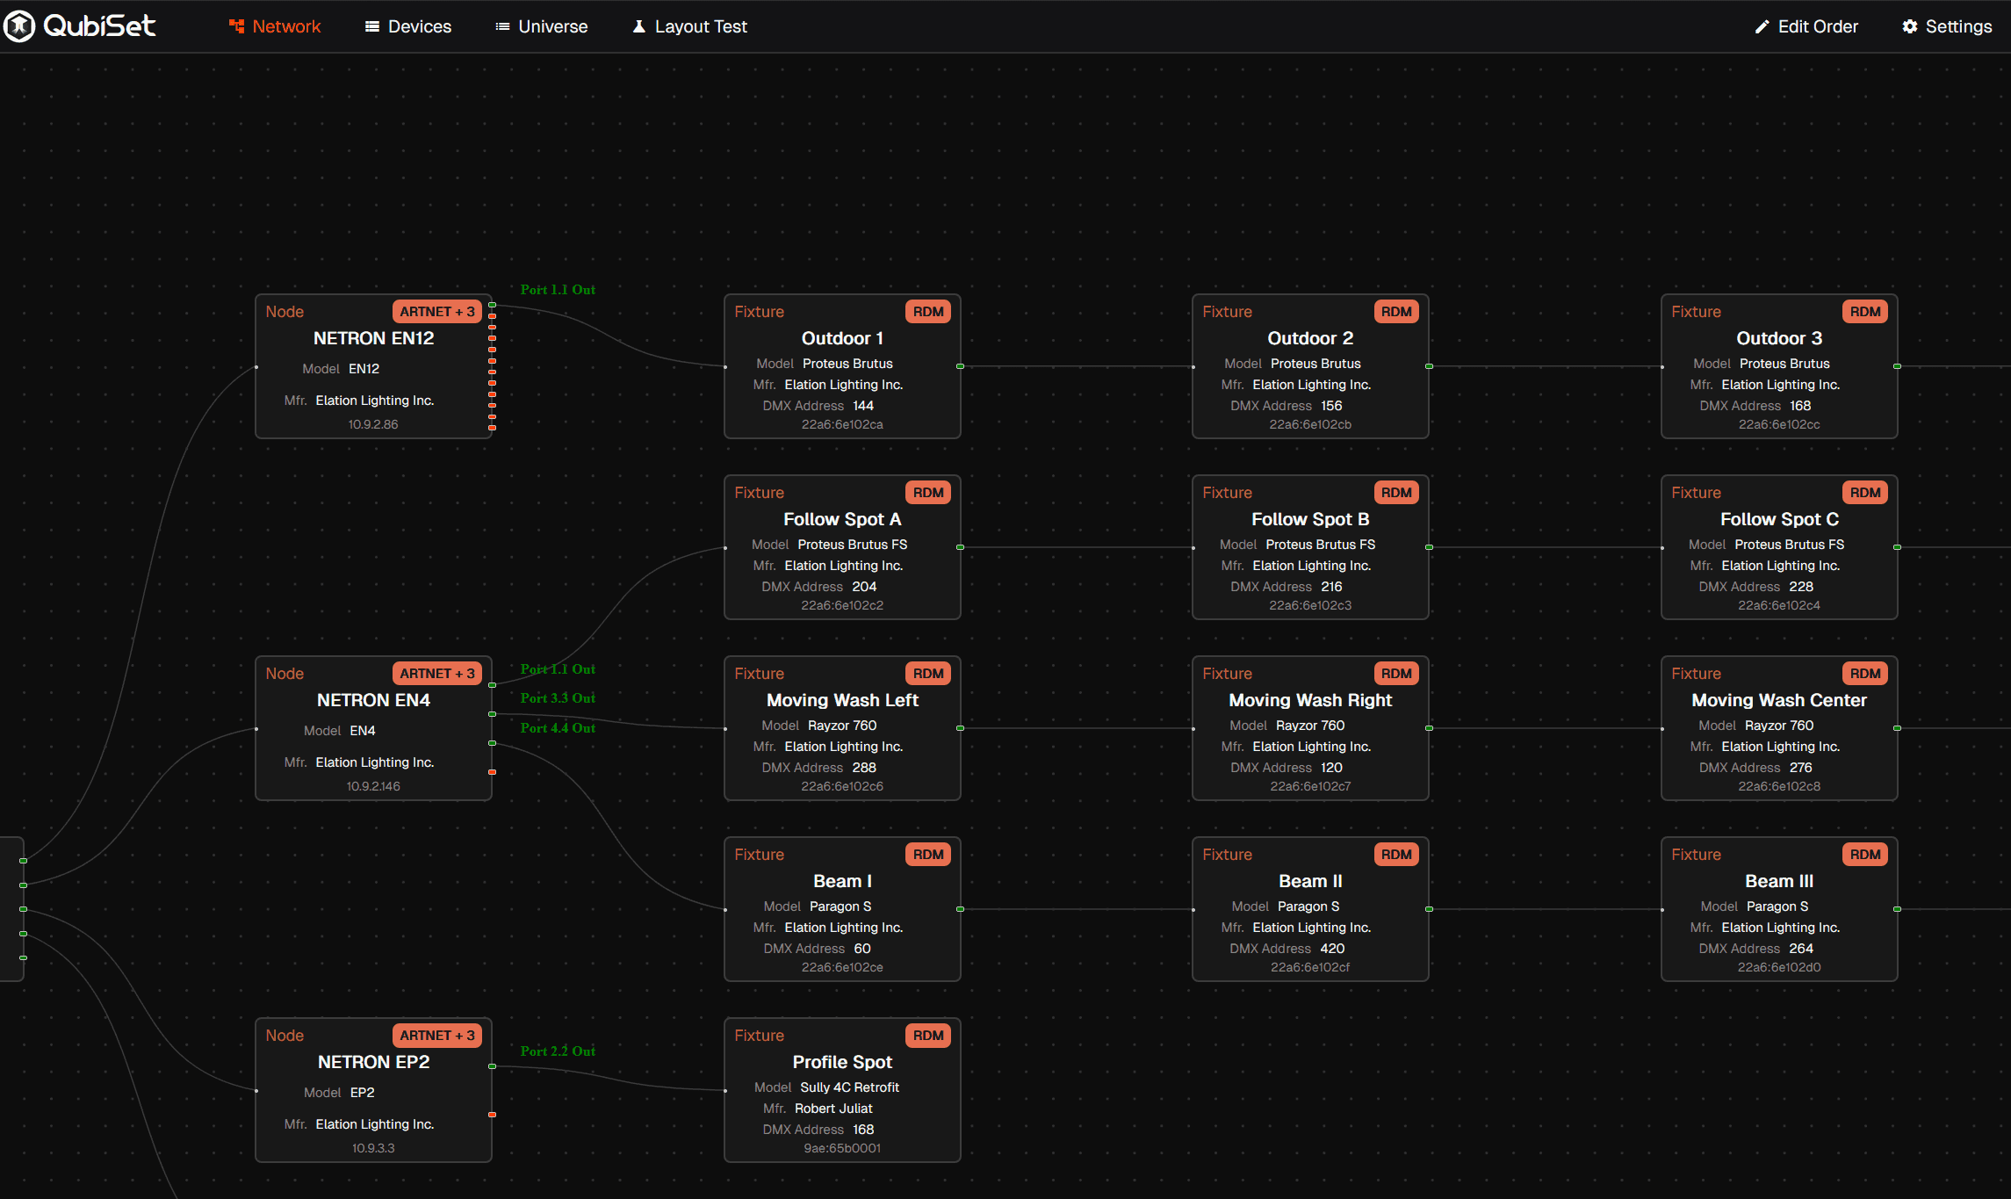Click IP address 10.9.2.86
This screenshot has height=1199, width=2011.
pyautogui.click(x=373, y=424)
